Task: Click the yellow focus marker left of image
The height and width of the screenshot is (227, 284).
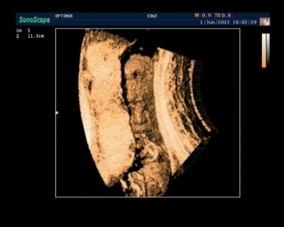Action: coord(57,112)
